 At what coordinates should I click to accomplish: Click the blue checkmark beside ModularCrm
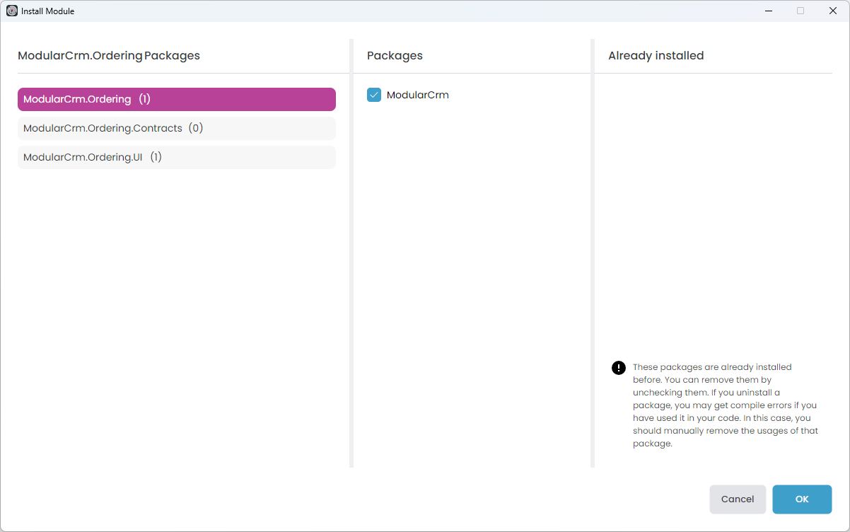click(373, 94)
